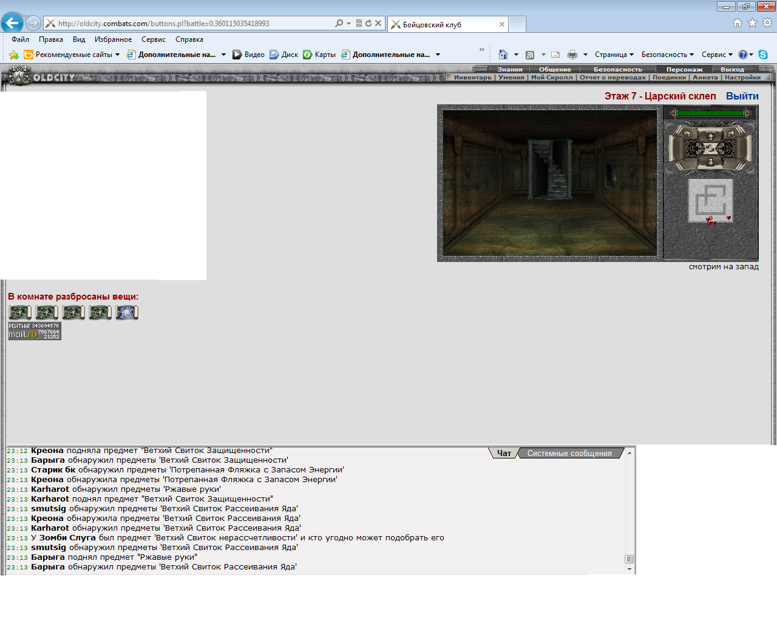The image size is (777, 621).
Task: Click the Print icon in command bar
Action: coord(572,55)
